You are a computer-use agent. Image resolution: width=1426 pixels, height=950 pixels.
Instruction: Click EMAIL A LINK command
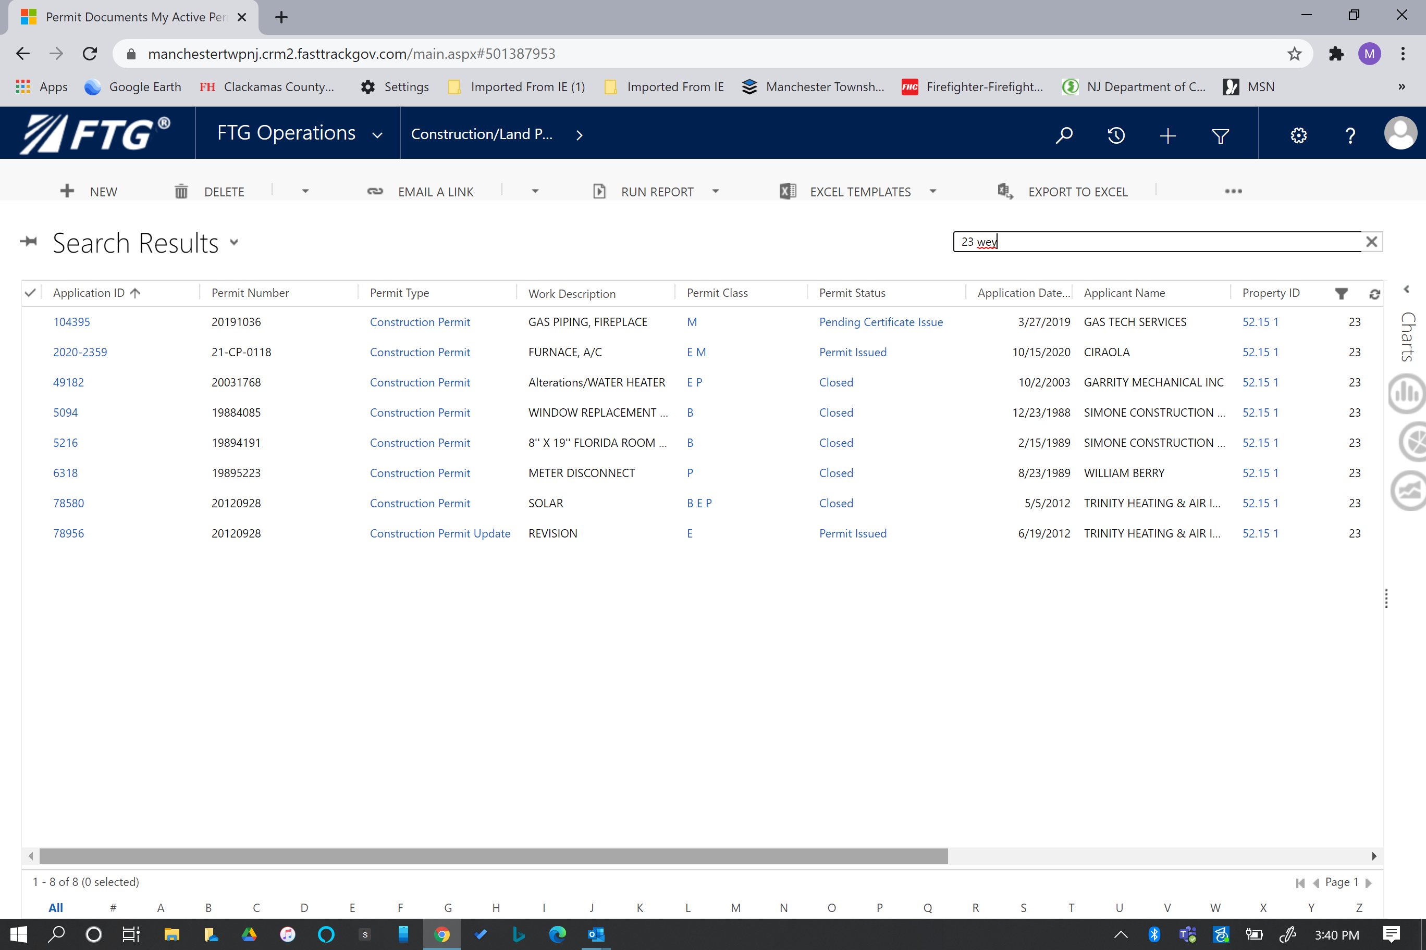point(420,192)
